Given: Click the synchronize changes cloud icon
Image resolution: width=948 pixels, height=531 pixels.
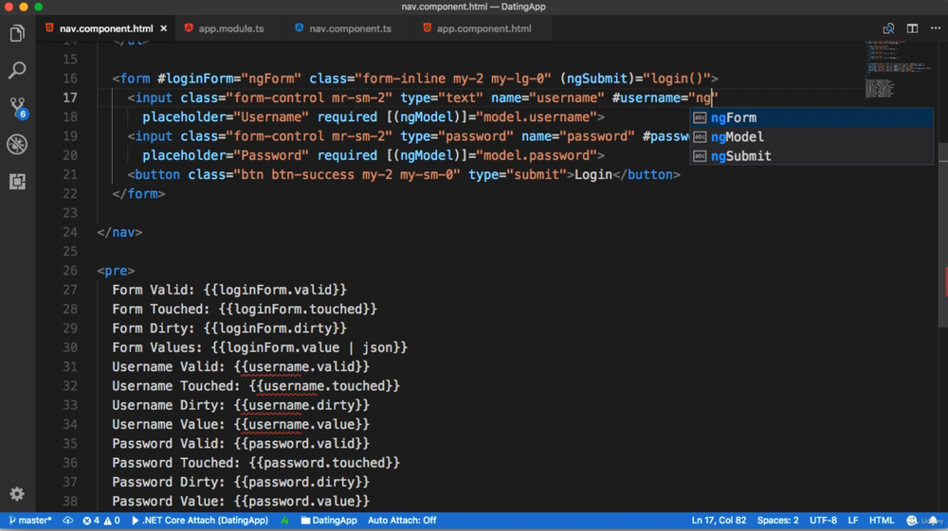Looking at the screenshot, I should [x=67, y=521].
